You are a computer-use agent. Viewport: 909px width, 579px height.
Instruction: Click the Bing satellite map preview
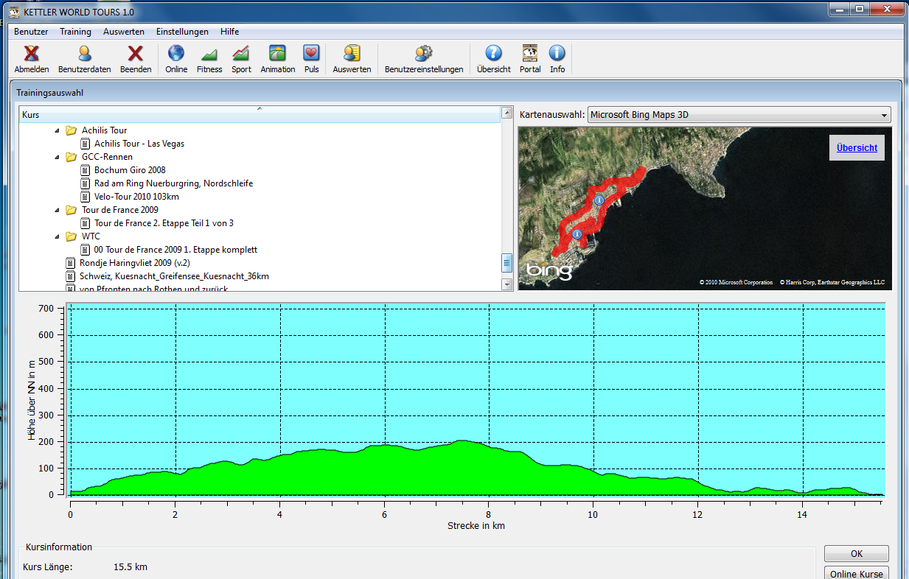(x=705, y=208)
